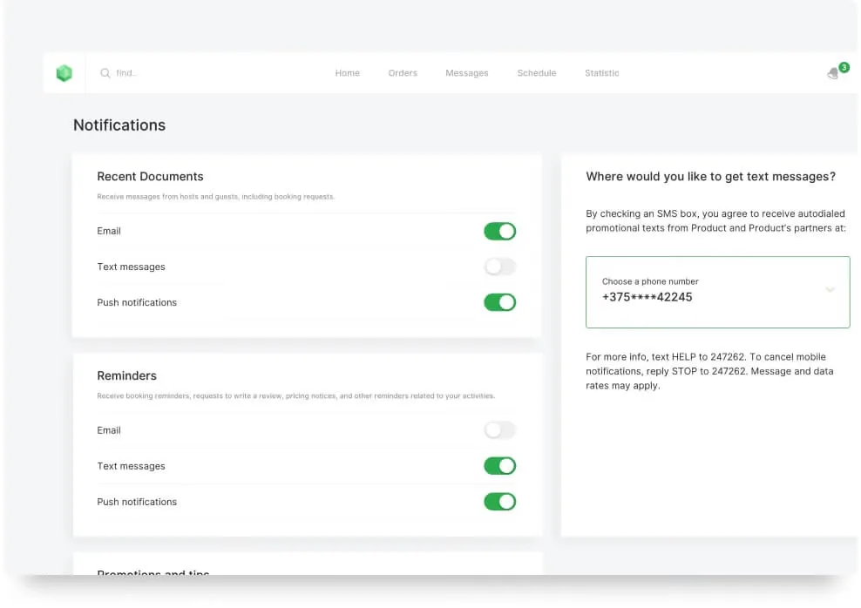Turn off Push notifications under Reminders
Image resolution: width=861 pixels, height=608 pixels.
coord(499,502)
